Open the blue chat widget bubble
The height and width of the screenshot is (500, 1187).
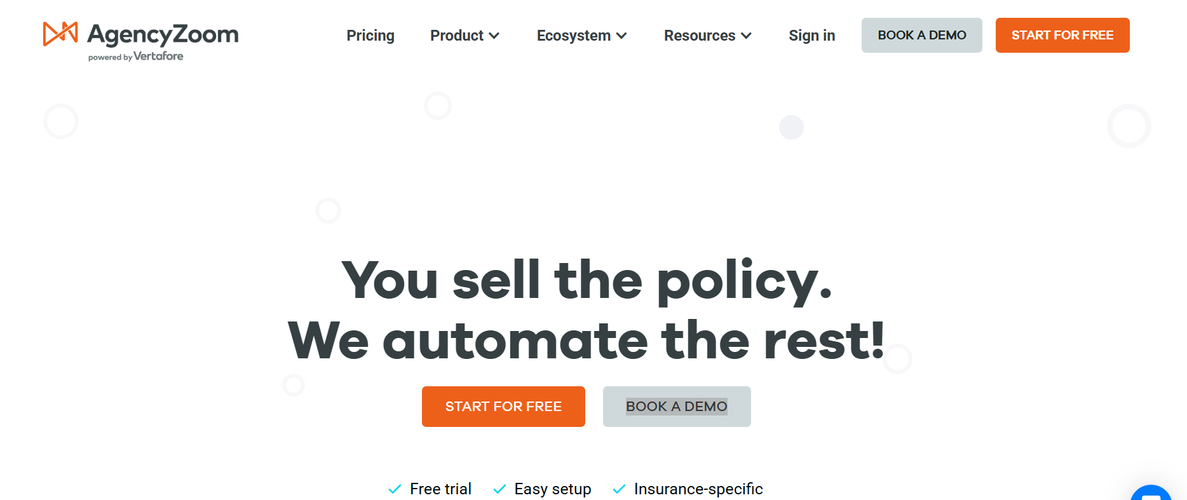pyautogui.click(x=1151, y=493)
